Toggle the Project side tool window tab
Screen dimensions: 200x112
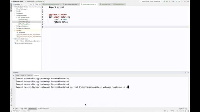[11, 7]
